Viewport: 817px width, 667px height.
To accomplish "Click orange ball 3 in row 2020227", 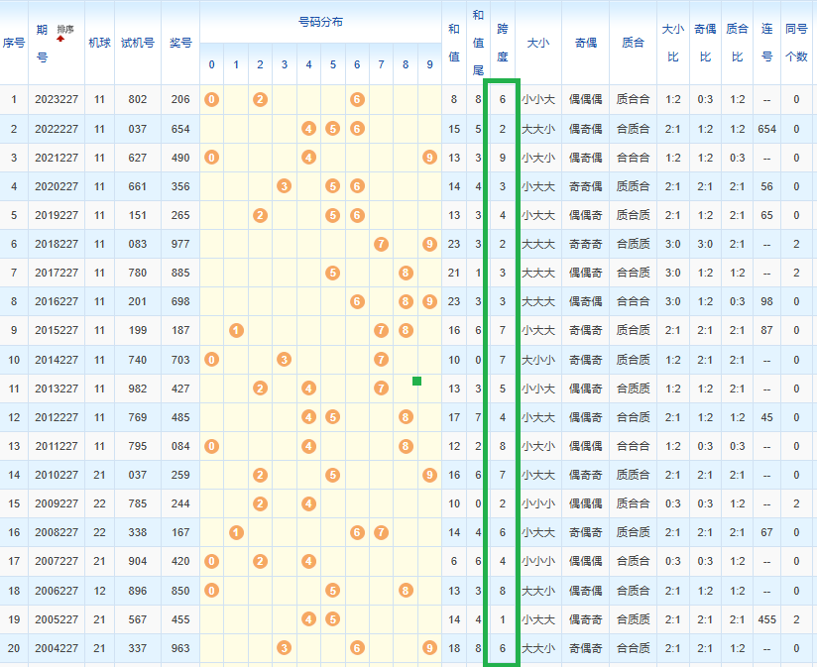I will tap(285, 186).
